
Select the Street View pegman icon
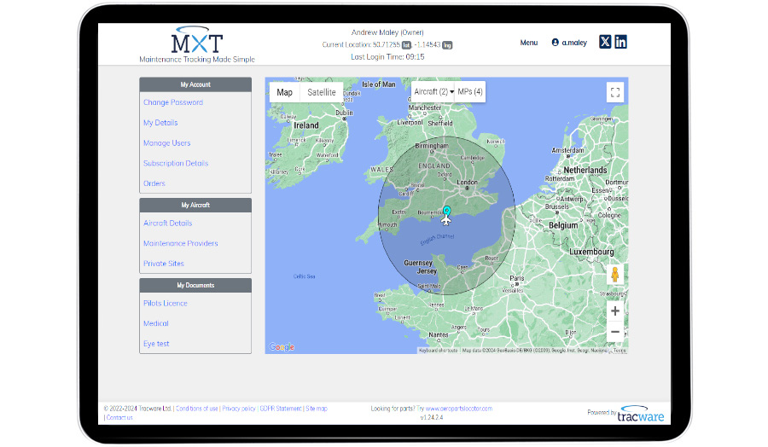click(615, 275)
